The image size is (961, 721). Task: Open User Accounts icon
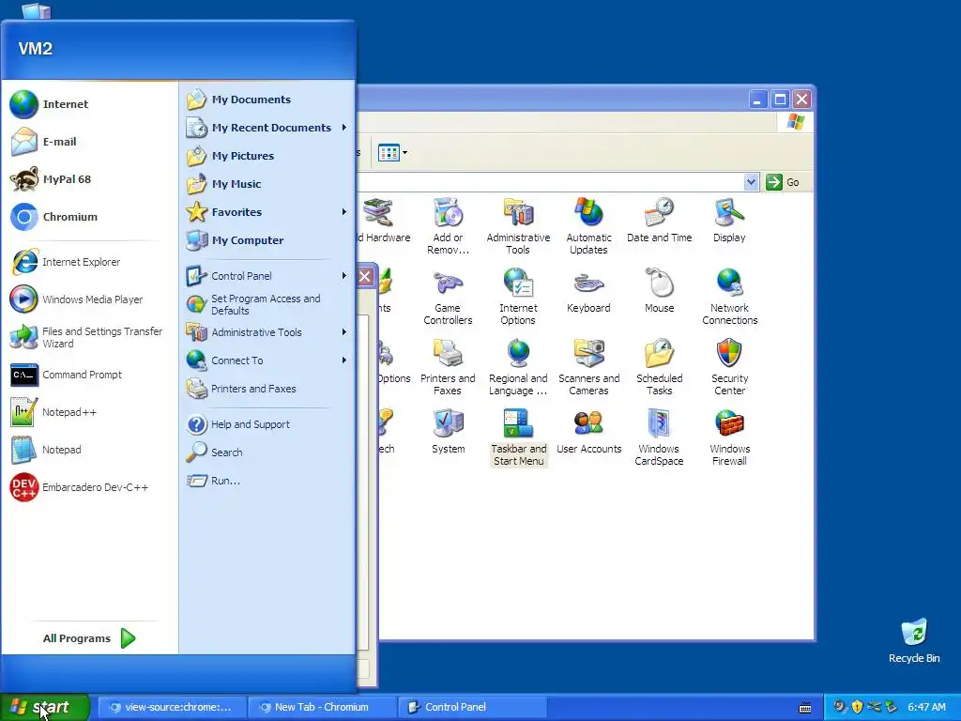pos(589,432)
